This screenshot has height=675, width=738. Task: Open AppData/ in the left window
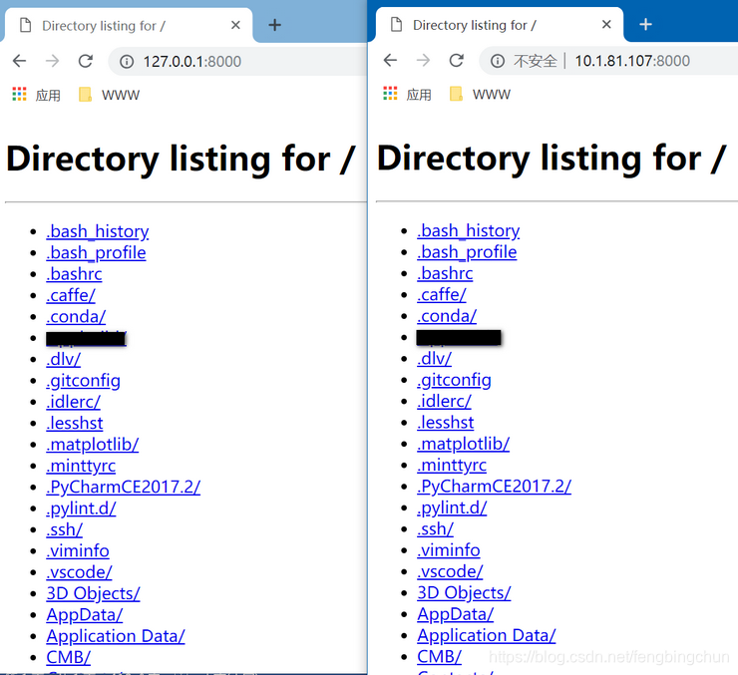[x=85, y=615]
